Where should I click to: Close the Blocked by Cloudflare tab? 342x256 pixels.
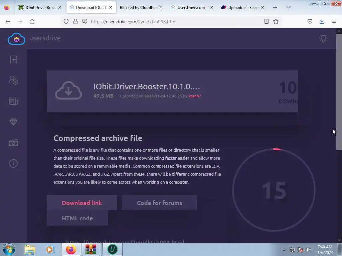pyautogui.click(x=161, y=7)
